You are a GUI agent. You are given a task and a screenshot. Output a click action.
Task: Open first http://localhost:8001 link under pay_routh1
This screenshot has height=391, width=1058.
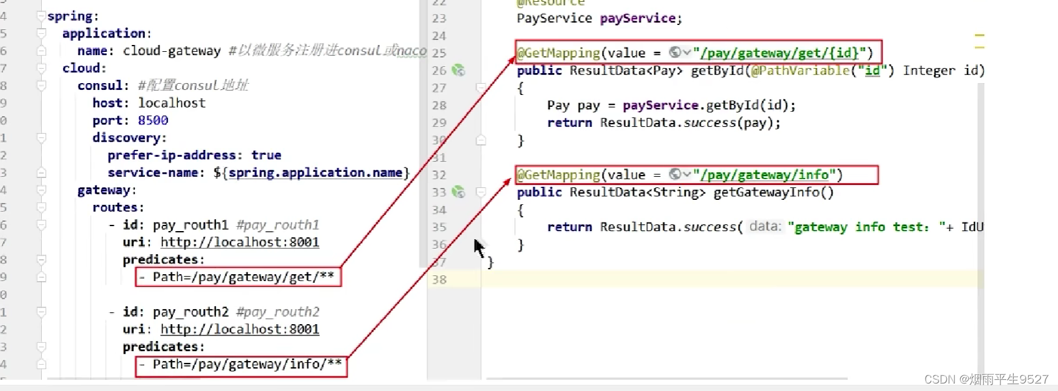click(240, 242)
